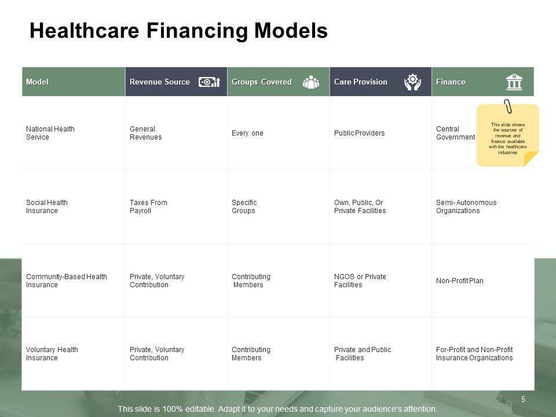
Task: Select the Taxes From Payroll cell
Action: point(148,207)
